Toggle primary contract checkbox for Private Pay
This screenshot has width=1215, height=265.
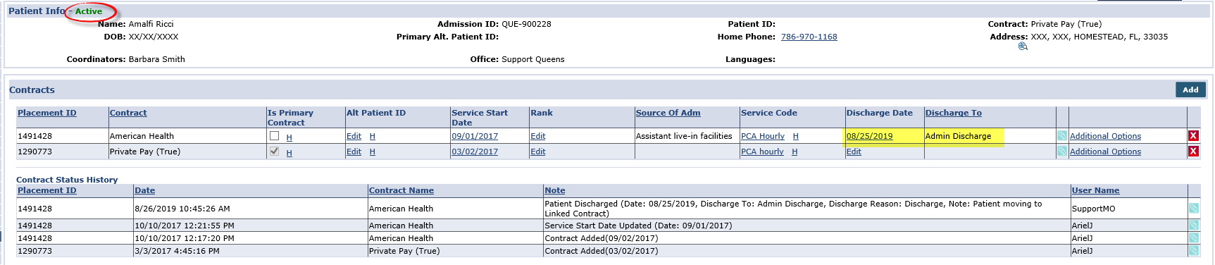click(x=274, y=151)
